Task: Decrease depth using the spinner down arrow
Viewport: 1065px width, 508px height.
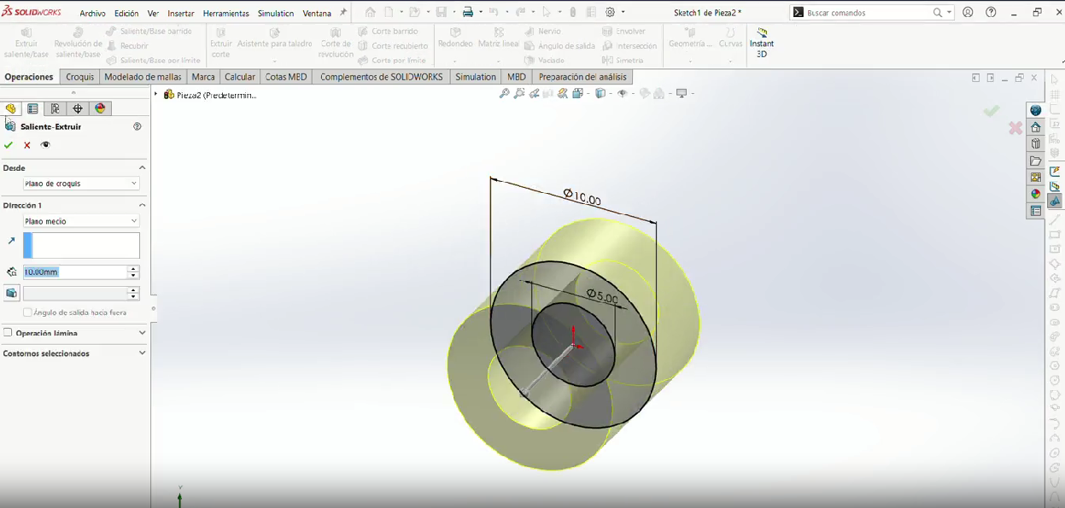Action: [133, 276]
